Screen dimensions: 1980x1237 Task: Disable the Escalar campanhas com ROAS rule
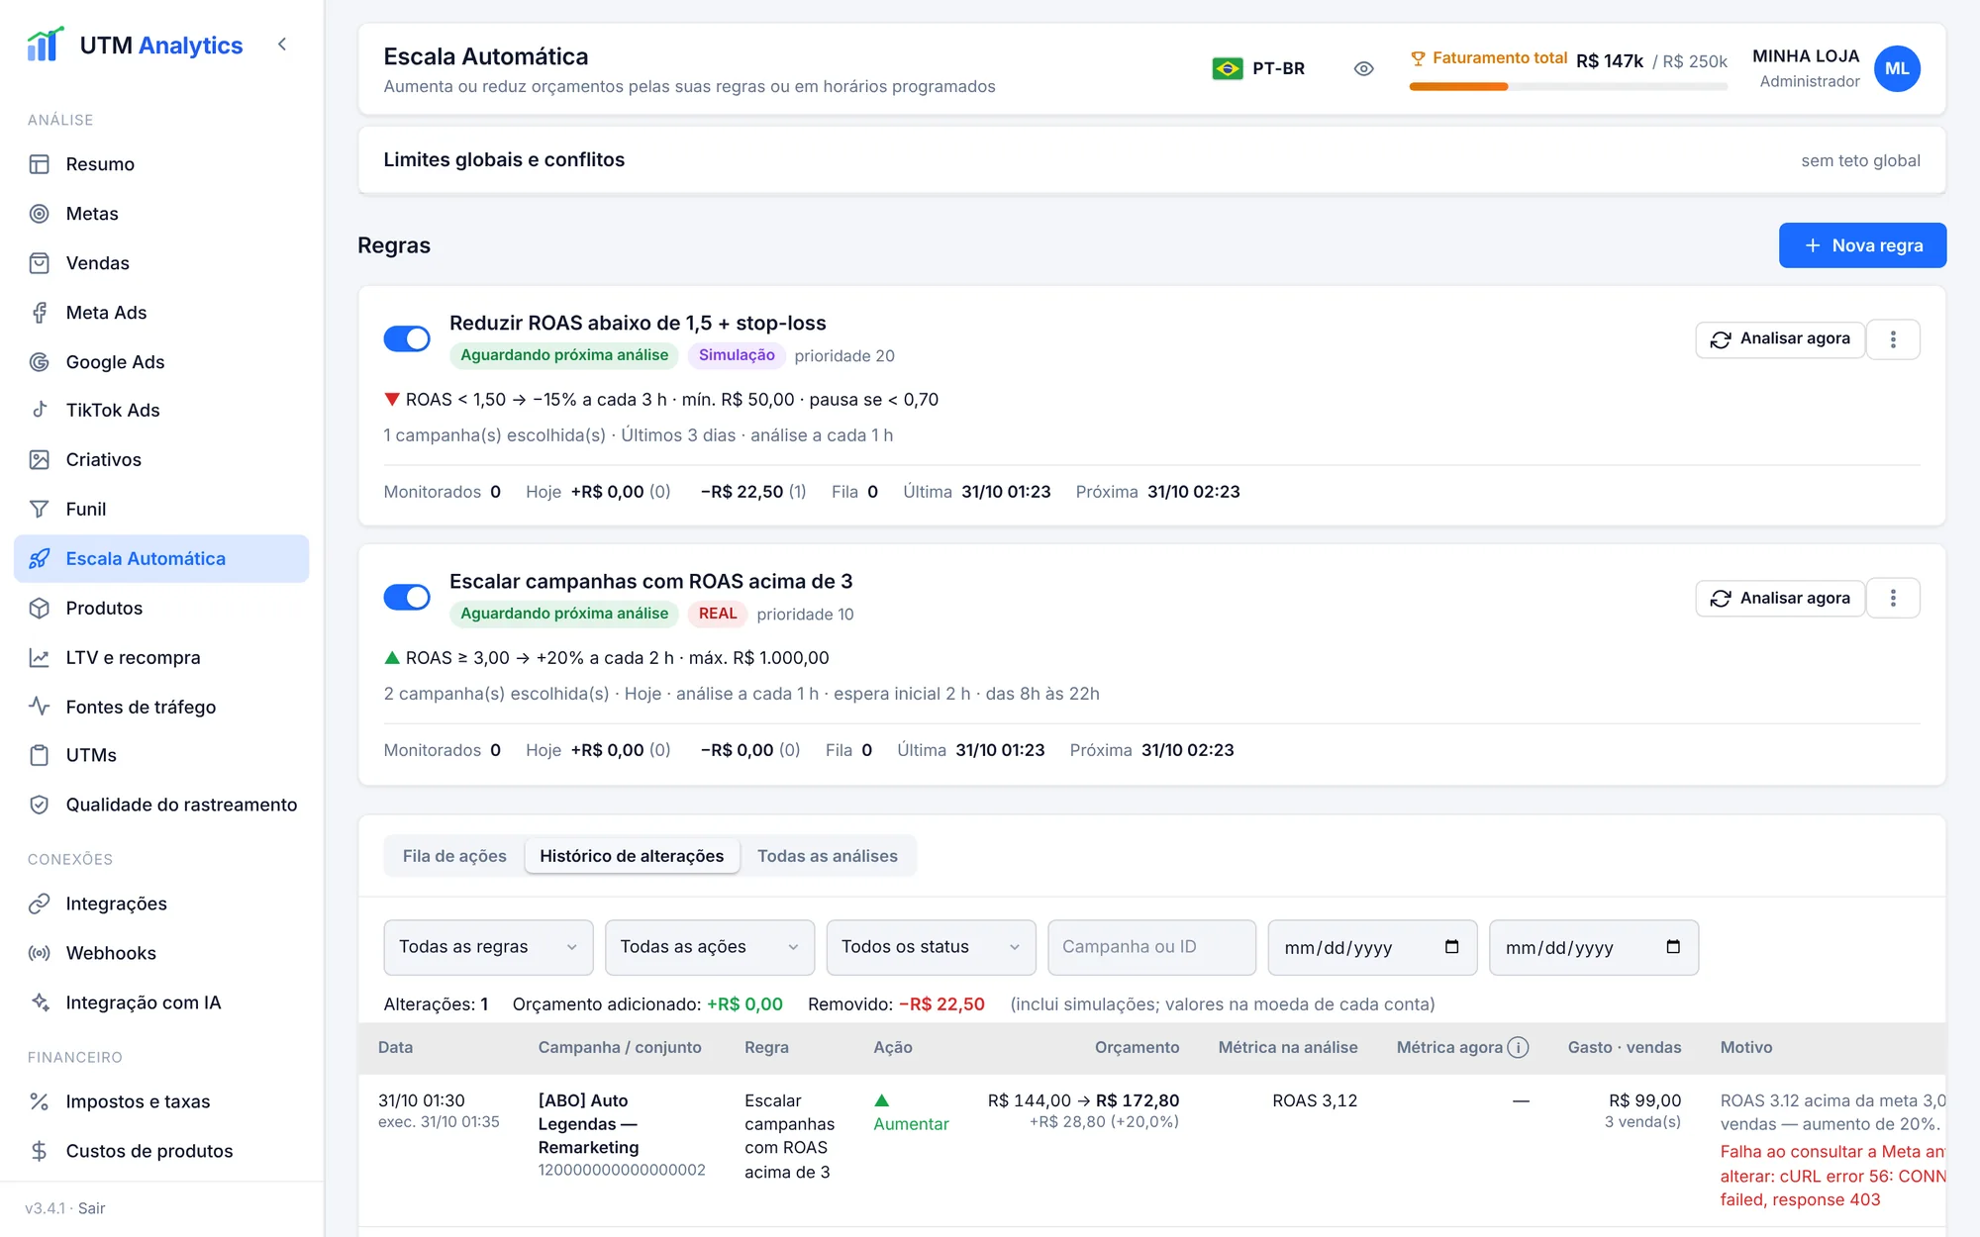coord(407,597)
